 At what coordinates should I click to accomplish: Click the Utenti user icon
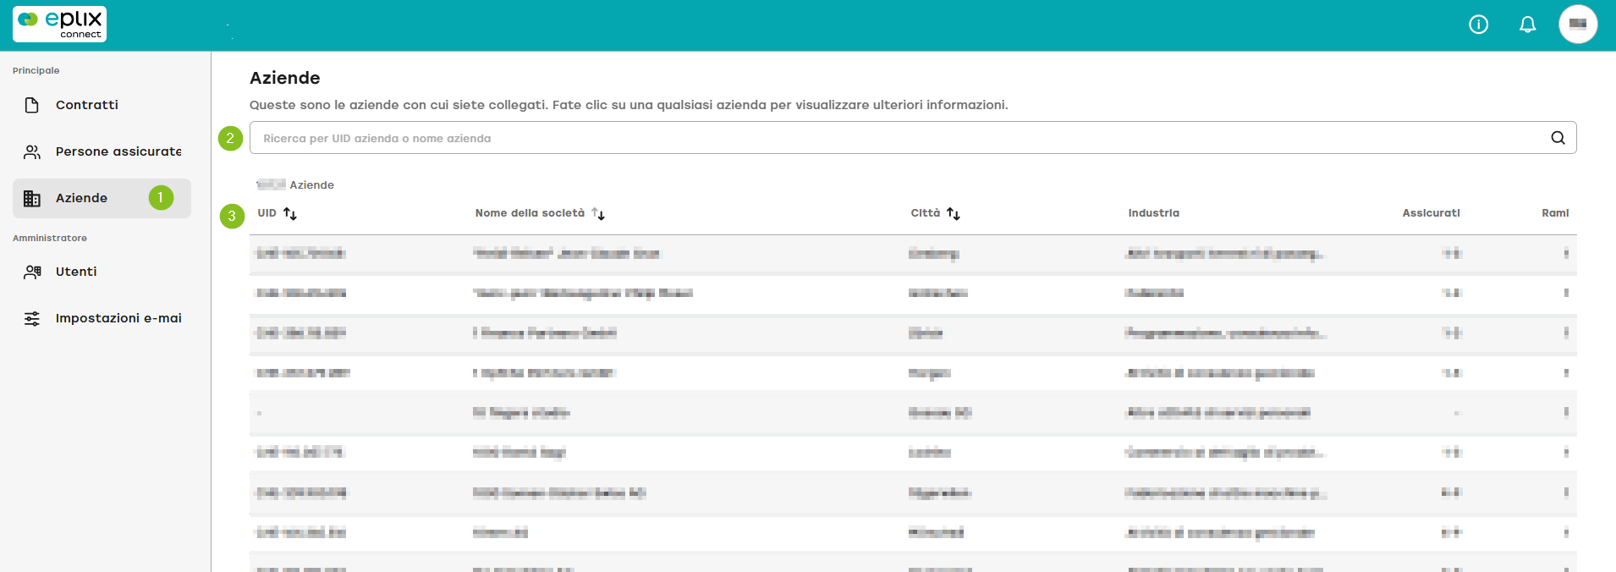click(32, 272)
